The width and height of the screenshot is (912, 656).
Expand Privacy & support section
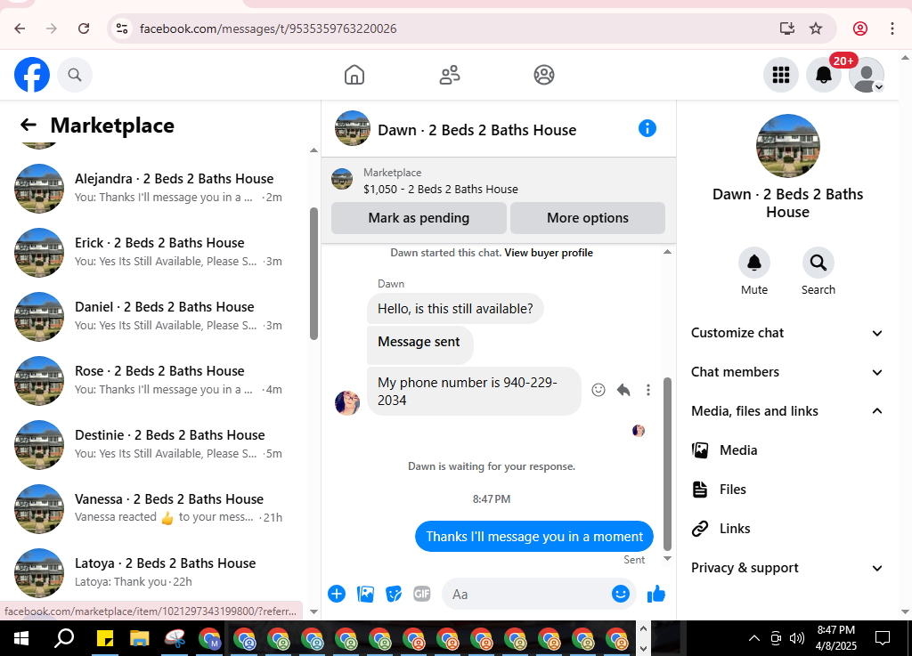[x=787, y=568]
